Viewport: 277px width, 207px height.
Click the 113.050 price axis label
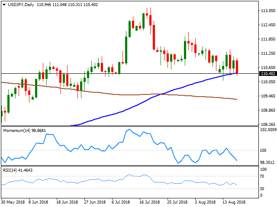[x=268, y=11]
